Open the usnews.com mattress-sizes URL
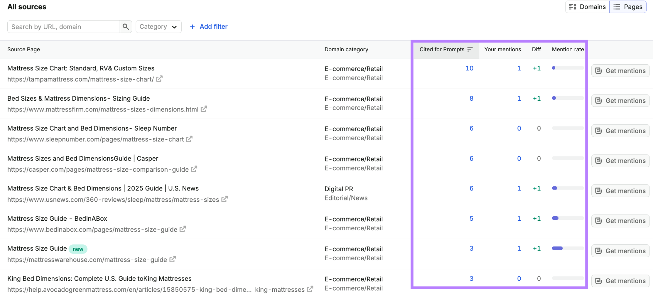Screen dimensions: 653x295 pyautogui.click(x=113, y=199)
